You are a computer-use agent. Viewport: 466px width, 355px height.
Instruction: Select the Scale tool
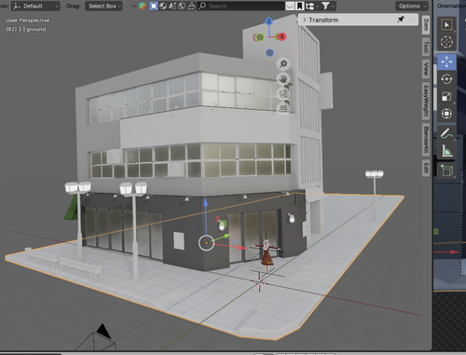click(x=446, y=96)
